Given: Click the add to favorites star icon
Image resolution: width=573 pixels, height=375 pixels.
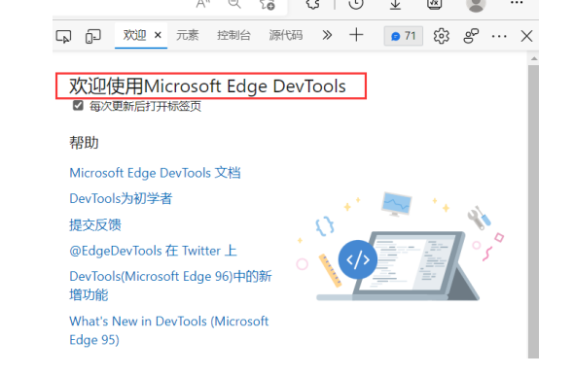Looking at the screenshot, I should pos(267,5).
